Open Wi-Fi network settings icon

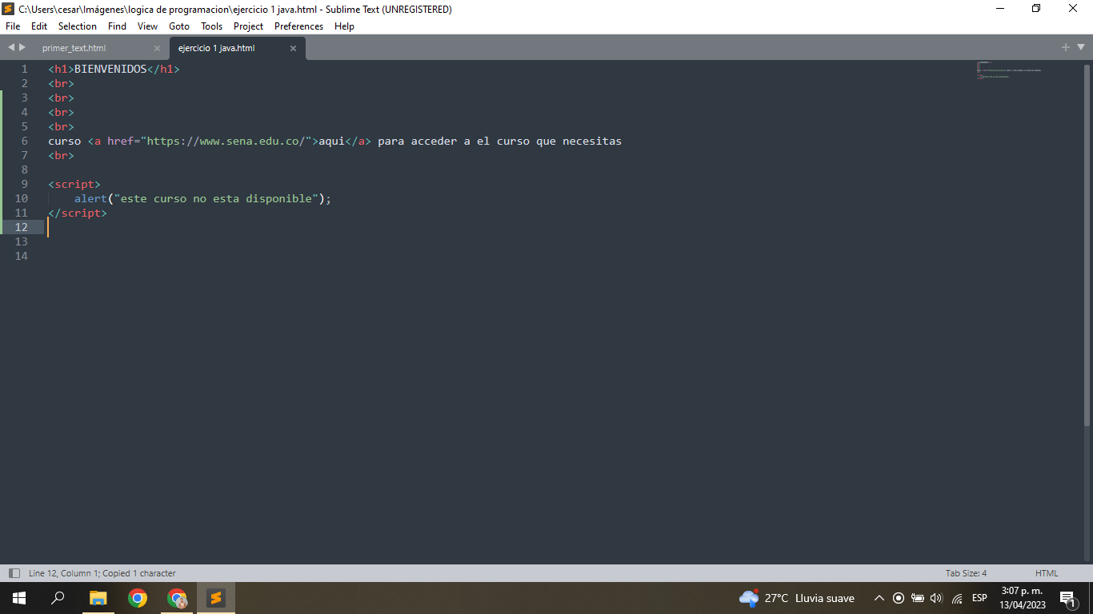957,598
